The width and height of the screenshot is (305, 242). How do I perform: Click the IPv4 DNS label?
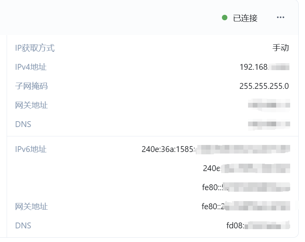(x=23, y=124)
